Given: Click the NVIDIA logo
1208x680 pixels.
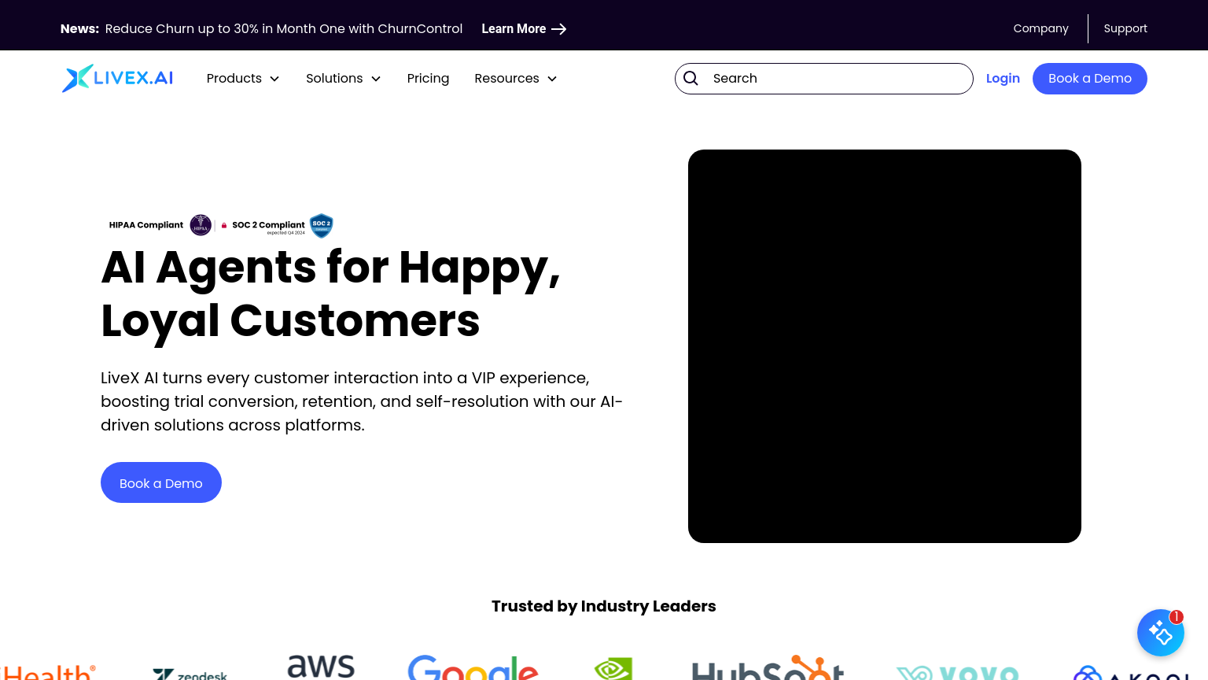Looking at the screenshot, I should click(613, 669).
